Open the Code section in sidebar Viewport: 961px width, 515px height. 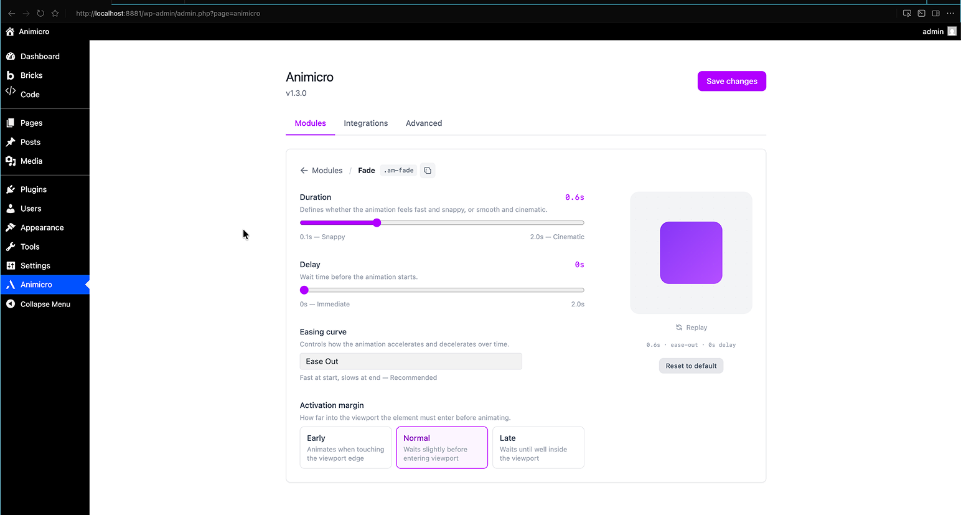click(x=29, y=95)
